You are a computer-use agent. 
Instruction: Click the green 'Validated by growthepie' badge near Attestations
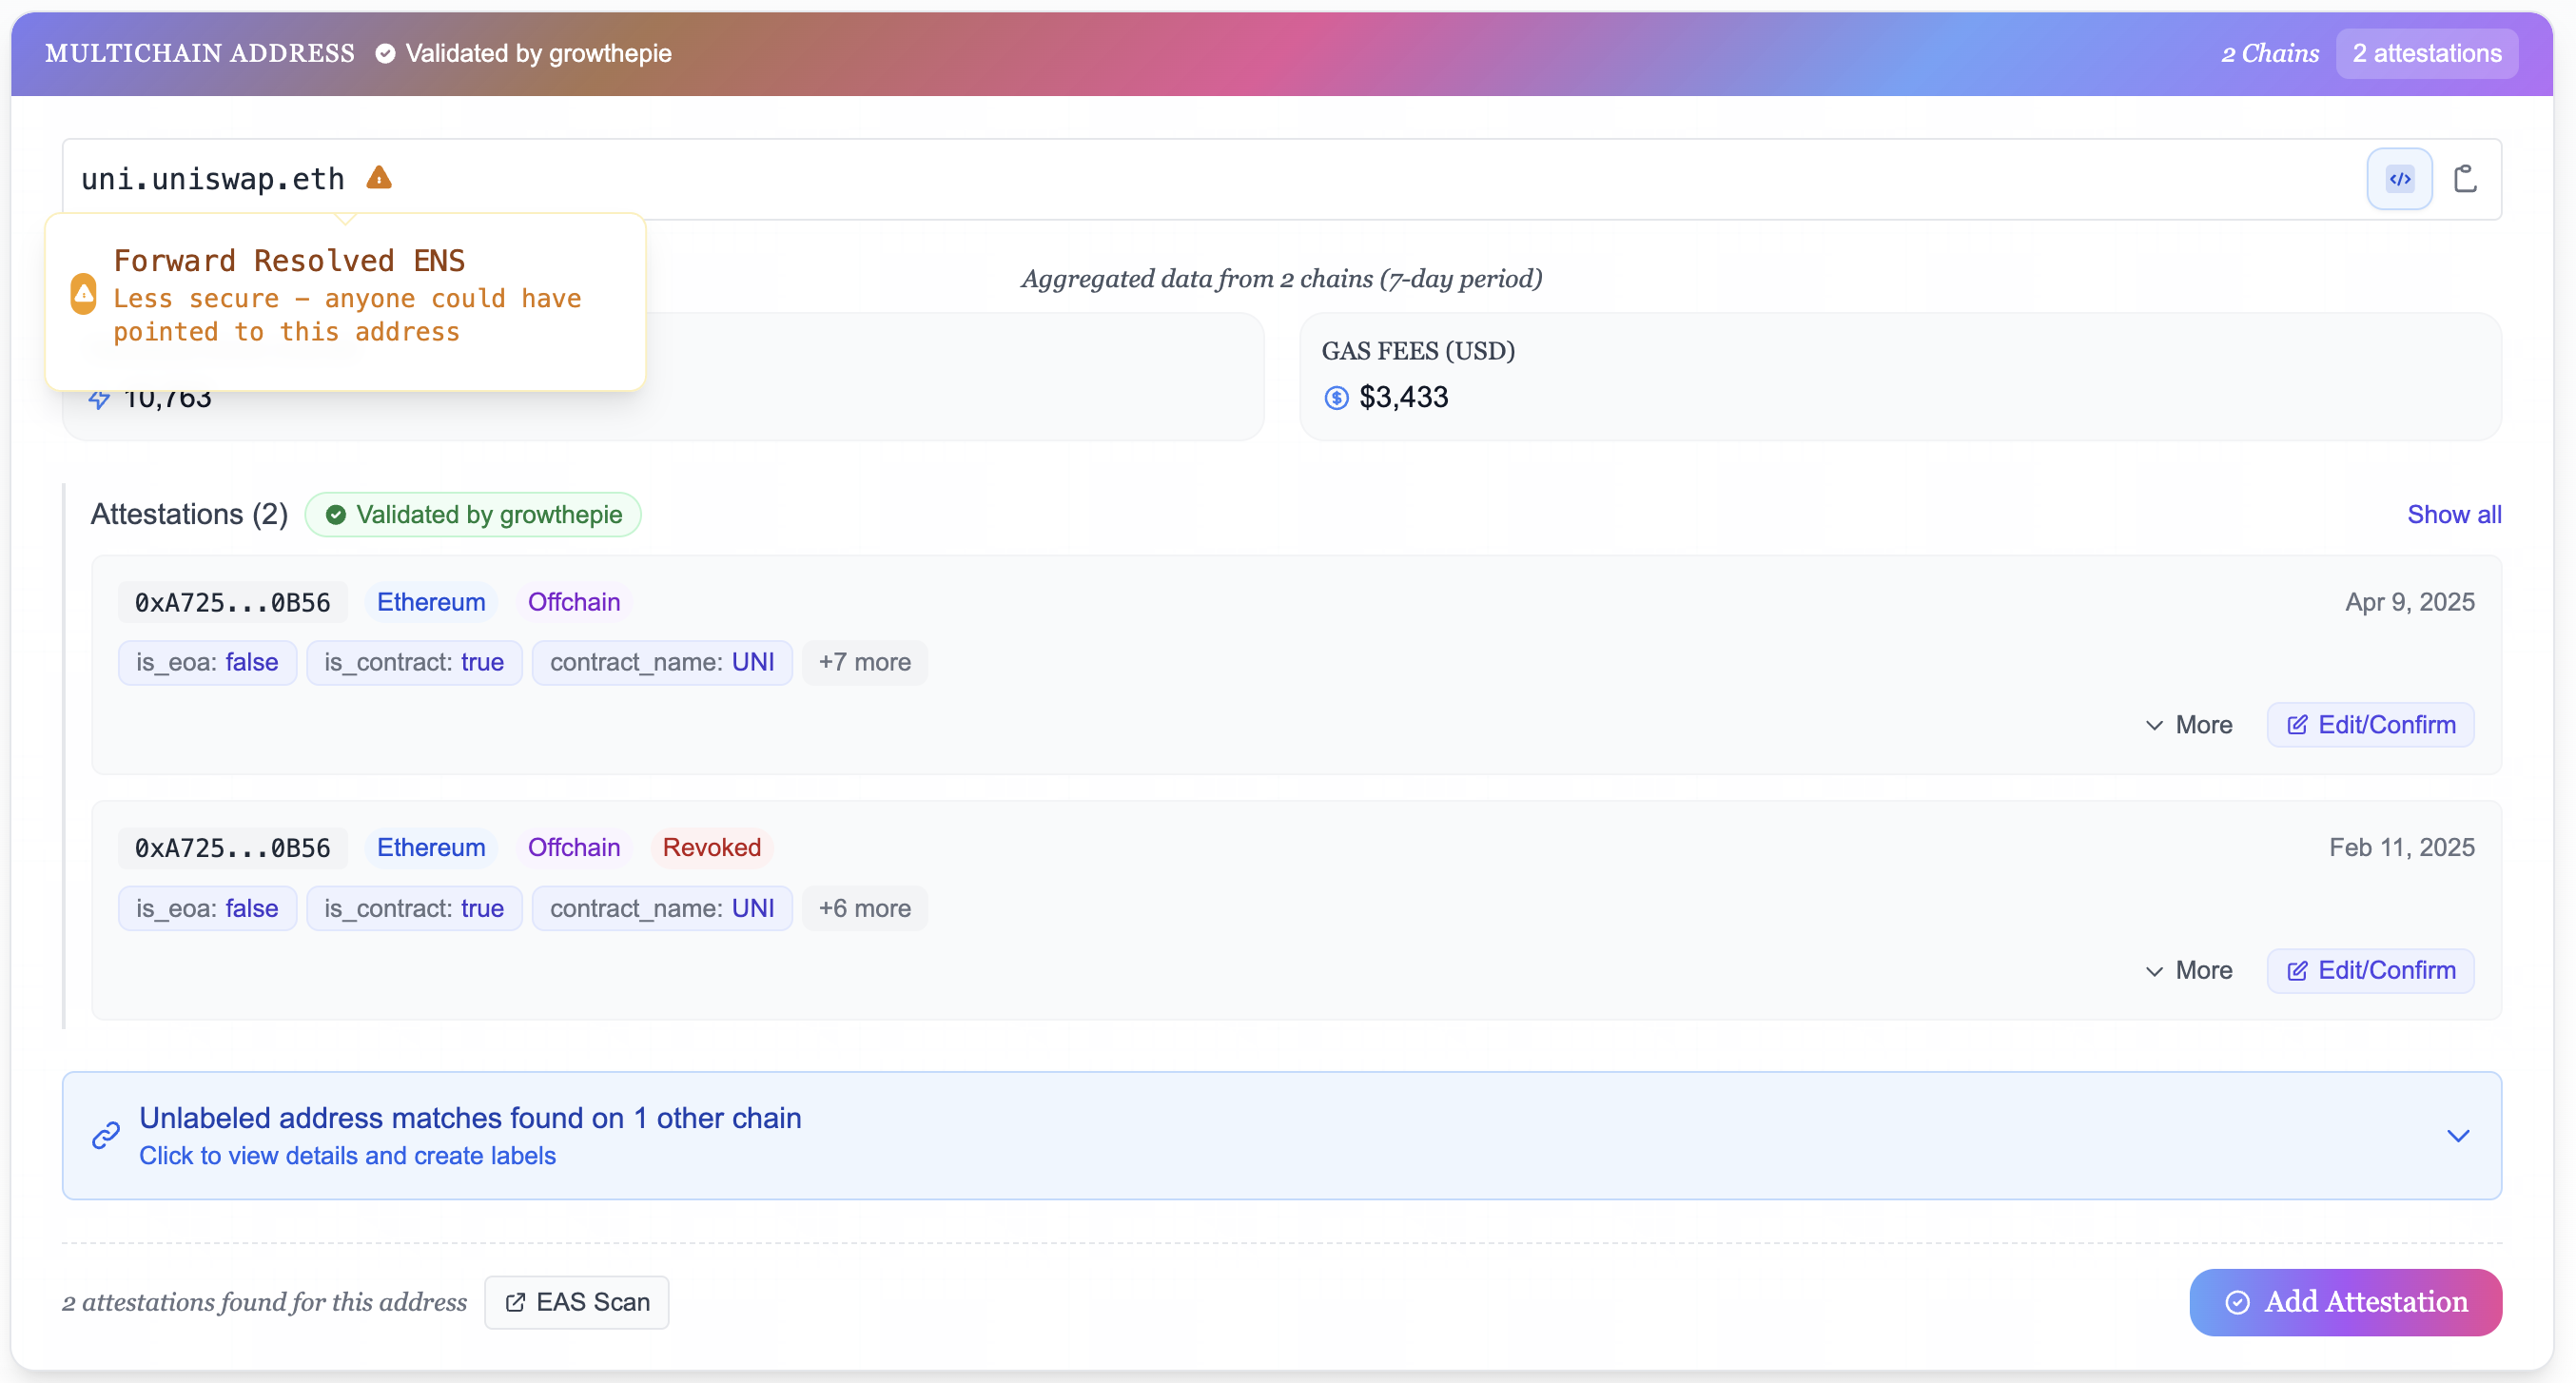473,514
